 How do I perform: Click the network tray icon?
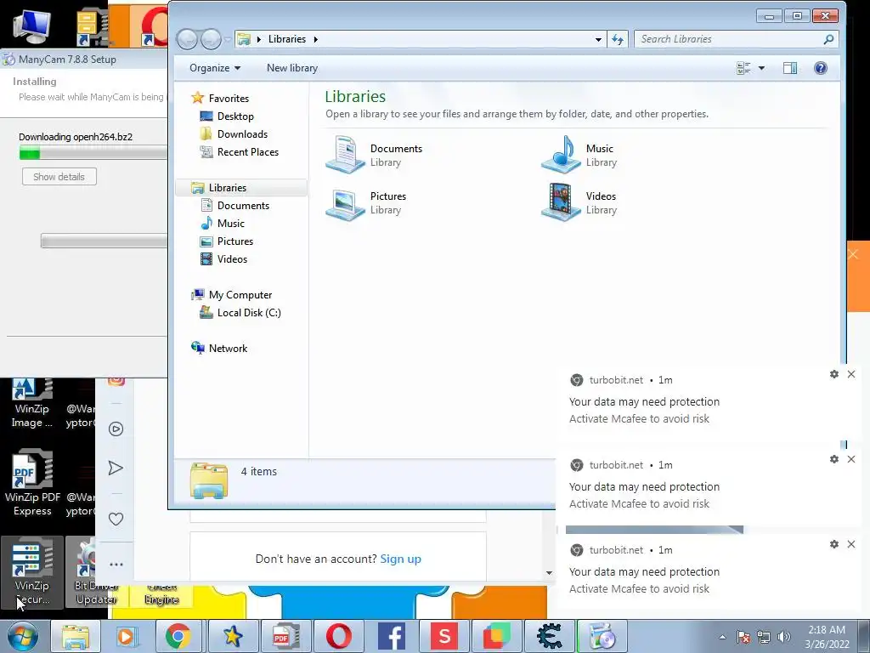(x=764, y=637)
